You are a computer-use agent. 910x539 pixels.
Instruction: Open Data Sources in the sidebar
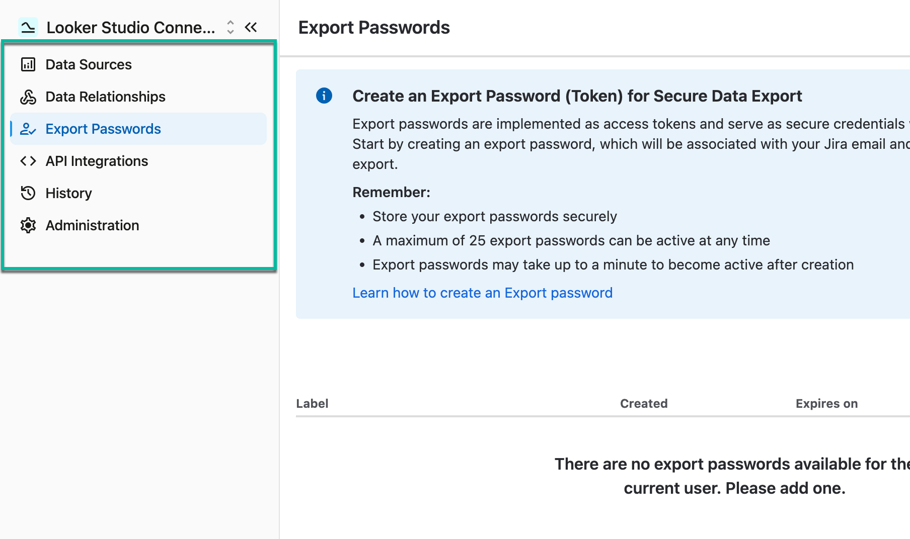(x=138, y=64)
